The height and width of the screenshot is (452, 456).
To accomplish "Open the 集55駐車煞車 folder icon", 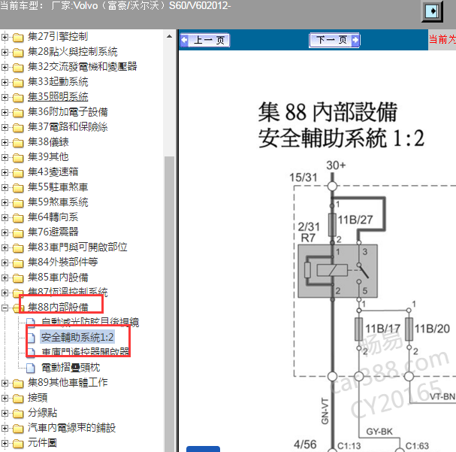I will point(18,188).
